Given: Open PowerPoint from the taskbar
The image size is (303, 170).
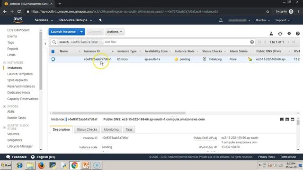Looking at the screenshot, I should [85, 165].
